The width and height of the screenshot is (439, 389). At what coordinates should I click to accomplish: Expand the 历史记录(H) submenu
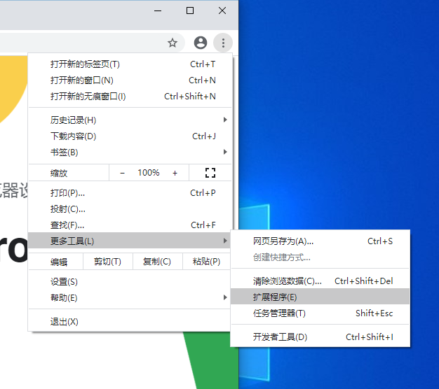tap(130, 120)
